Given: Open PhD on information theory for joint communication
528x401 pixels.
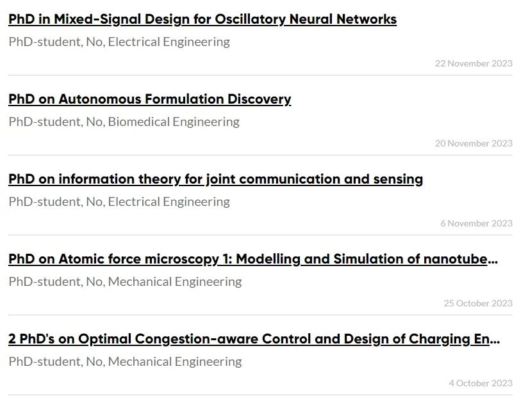Looking at the screenshot, I should click(215, 179).
